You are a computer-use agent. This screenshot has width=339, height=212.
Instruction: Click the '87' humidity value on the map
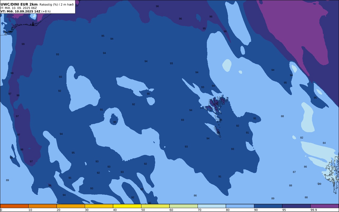[x=294, y=172]
